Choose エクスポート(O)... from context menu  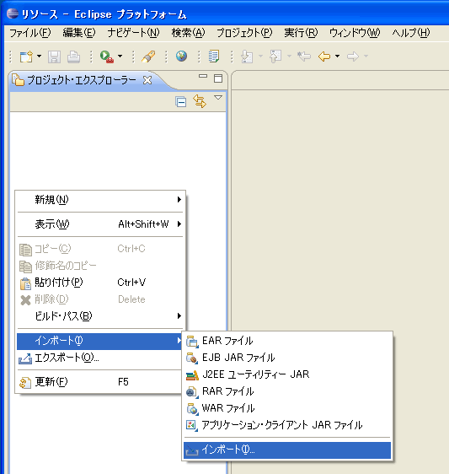(x=100, y=358)
